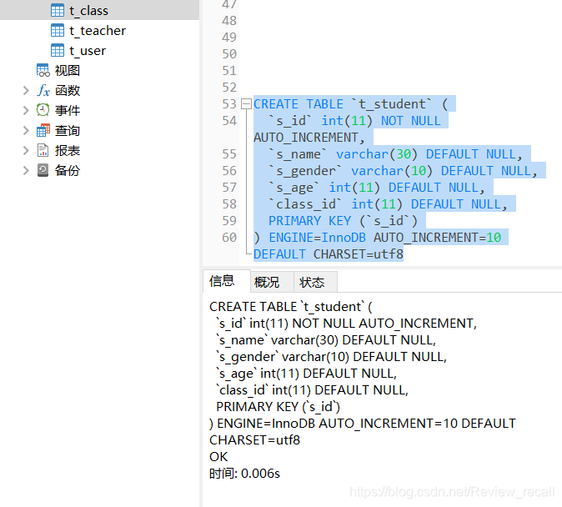Click line number 60 in the editor gutter

click(x=229, y=238)
